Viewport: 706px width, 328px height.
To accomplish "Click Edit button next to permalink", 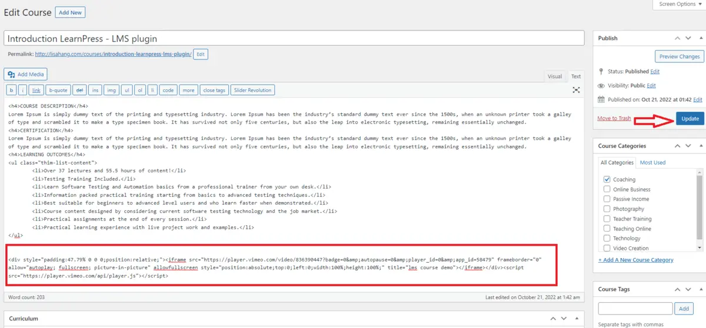I will [x=200, y=54].
